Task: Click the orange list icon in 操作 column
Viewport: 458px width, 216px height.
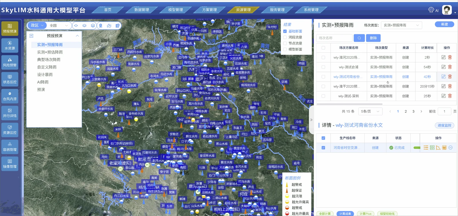Action: tap(426, 148)
